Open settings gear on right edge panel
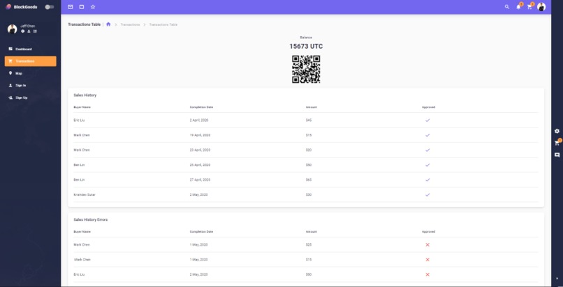The width and height of the screenshot is (563, 287). 557,132
